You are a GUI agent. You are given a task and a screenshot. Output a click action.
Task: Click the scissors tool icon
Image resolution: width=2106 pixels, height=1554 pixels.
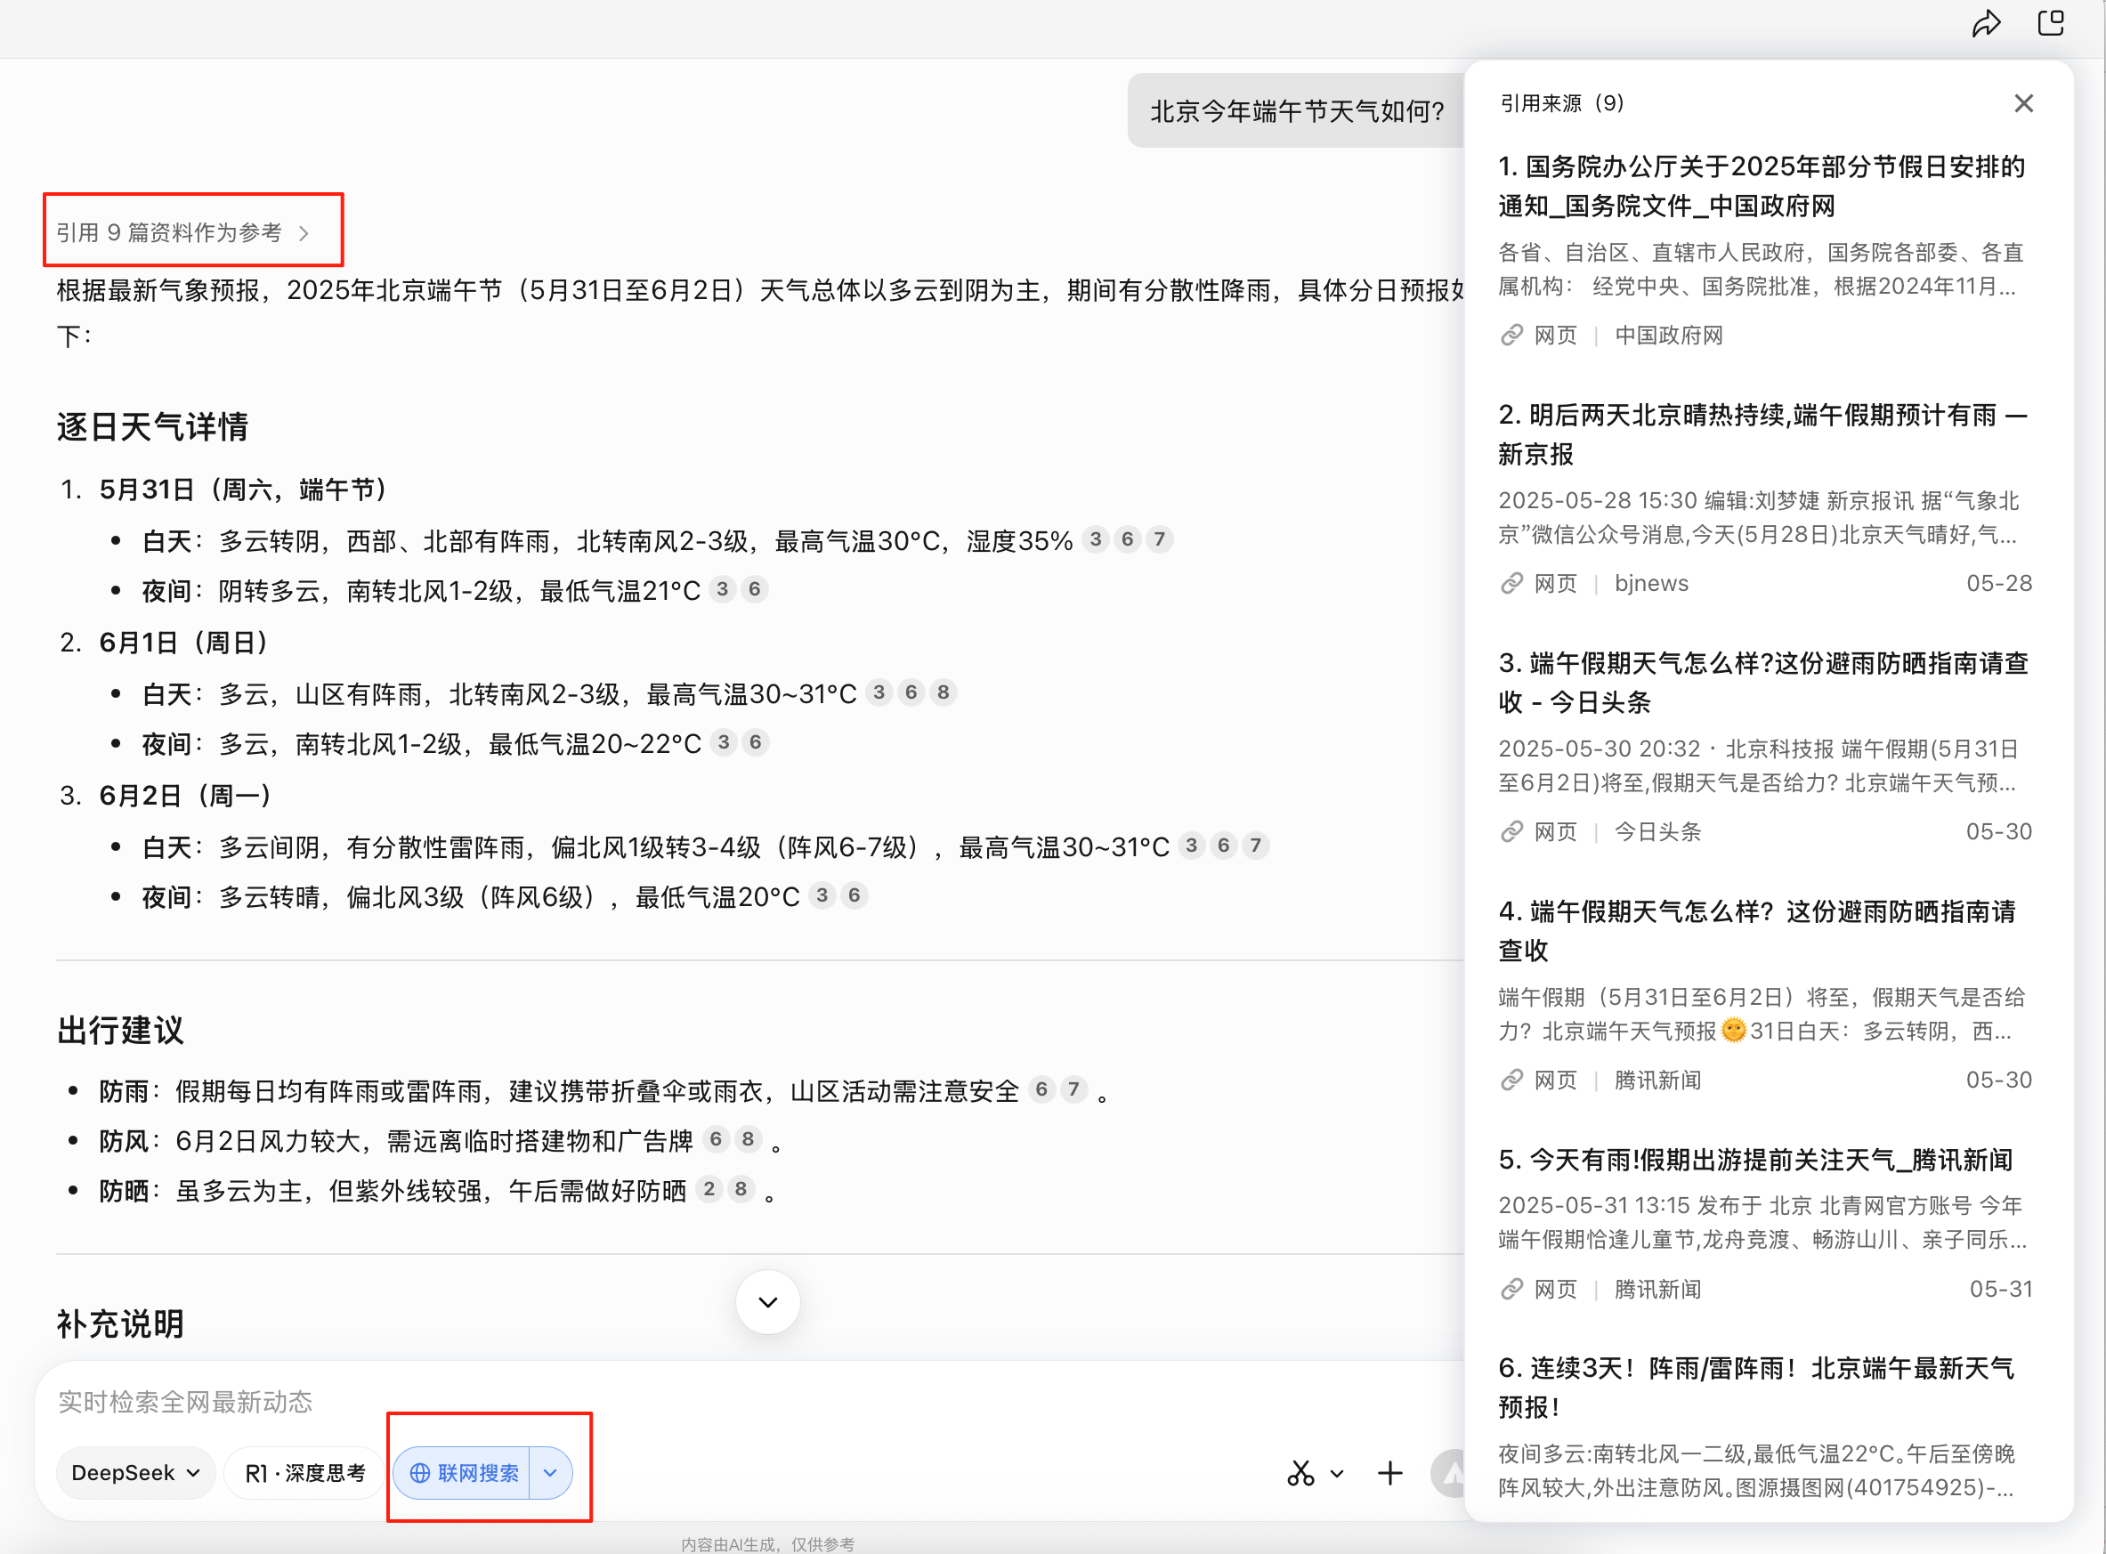(1300, 1473)
